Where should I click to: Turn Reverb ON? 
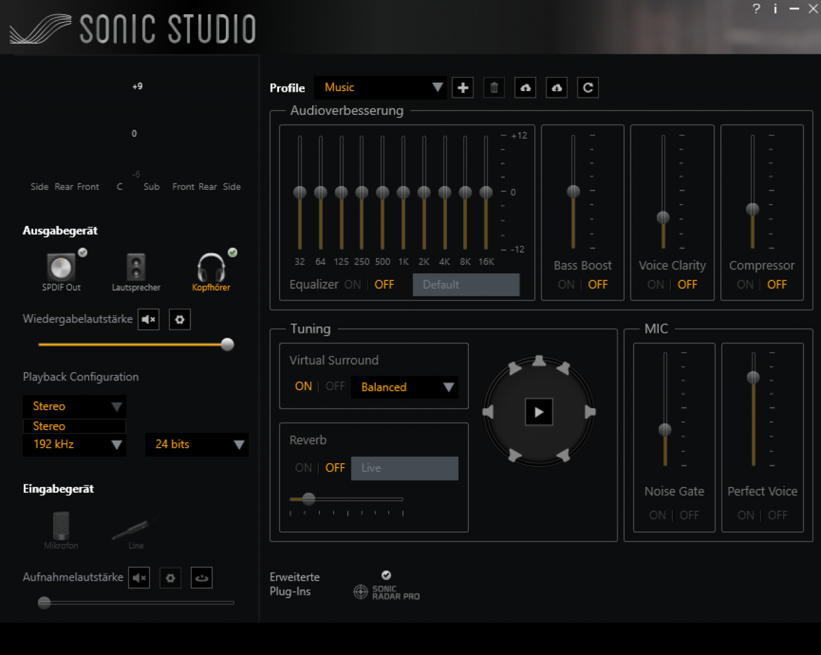point(303,468)
